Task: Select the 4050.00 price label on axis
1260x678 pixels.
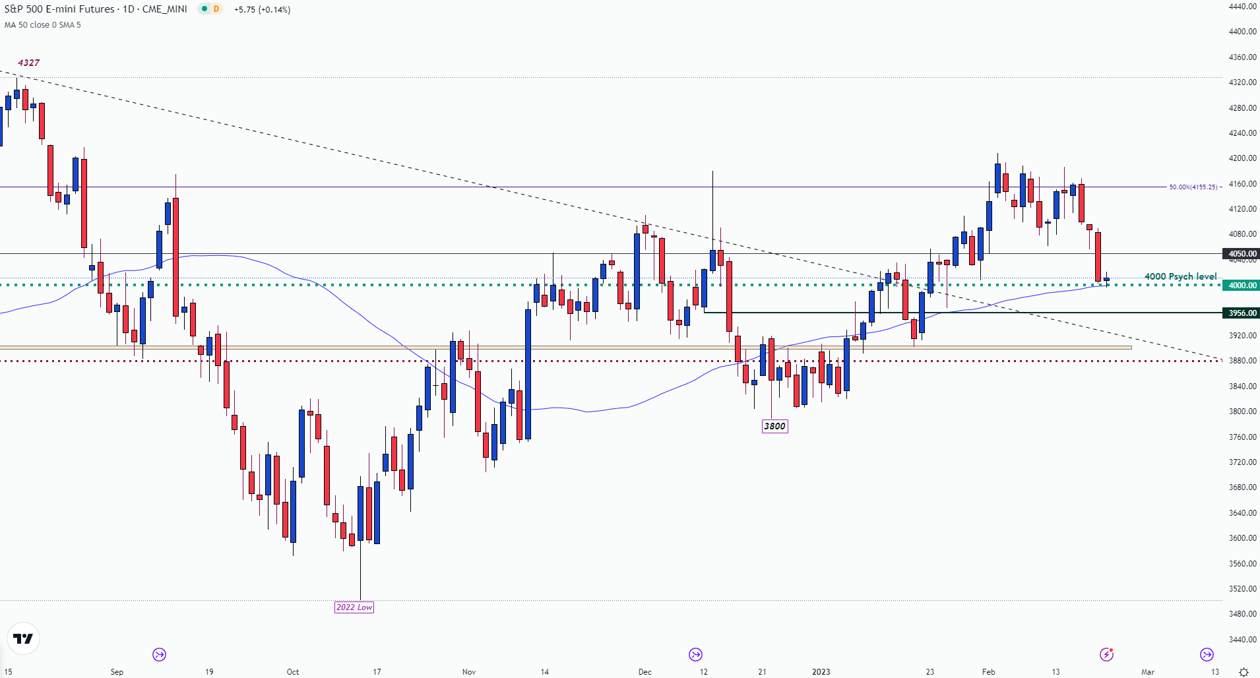Action: [1242, 254]
